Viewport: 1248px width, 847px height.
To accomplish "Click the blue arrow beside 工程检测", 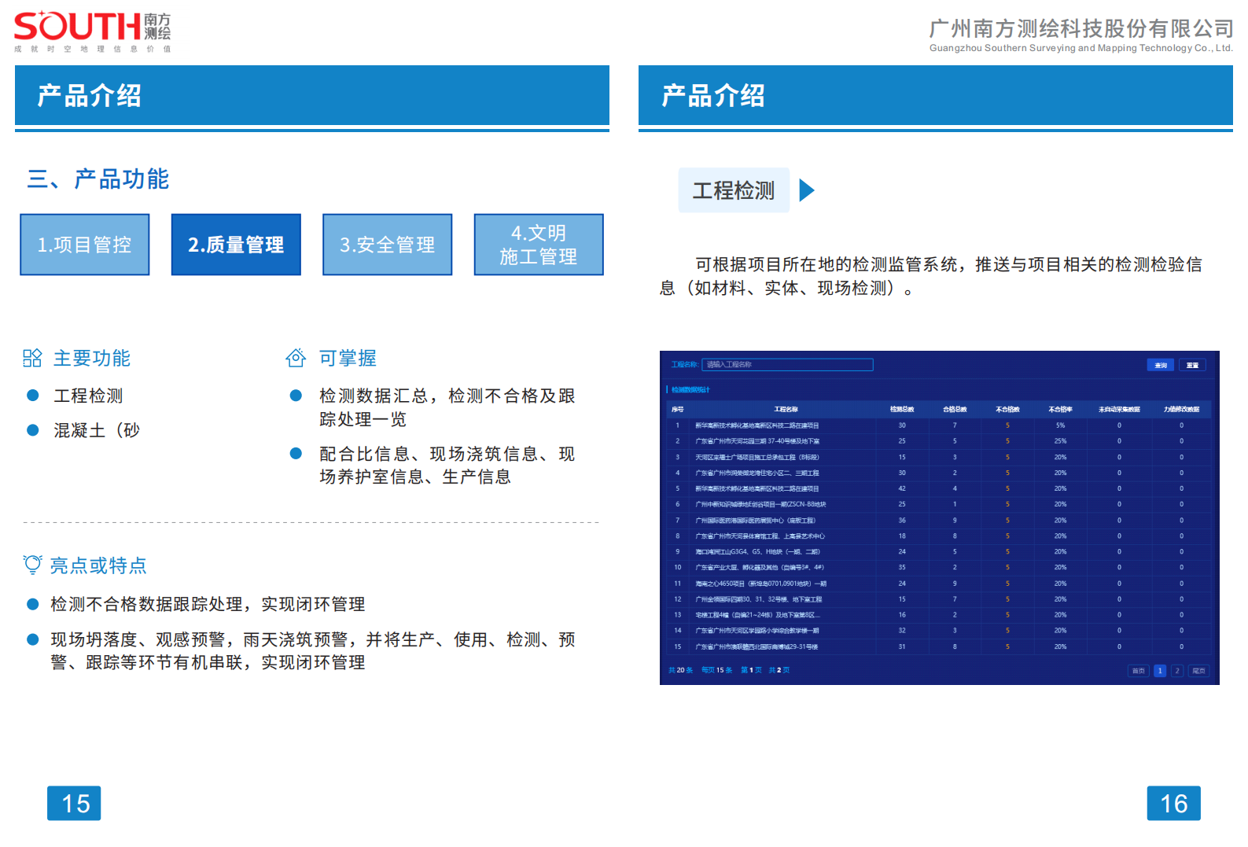I will point(807,190).
